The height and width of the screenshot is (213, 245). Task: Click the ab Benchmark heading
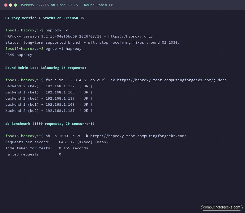point(50,124)
